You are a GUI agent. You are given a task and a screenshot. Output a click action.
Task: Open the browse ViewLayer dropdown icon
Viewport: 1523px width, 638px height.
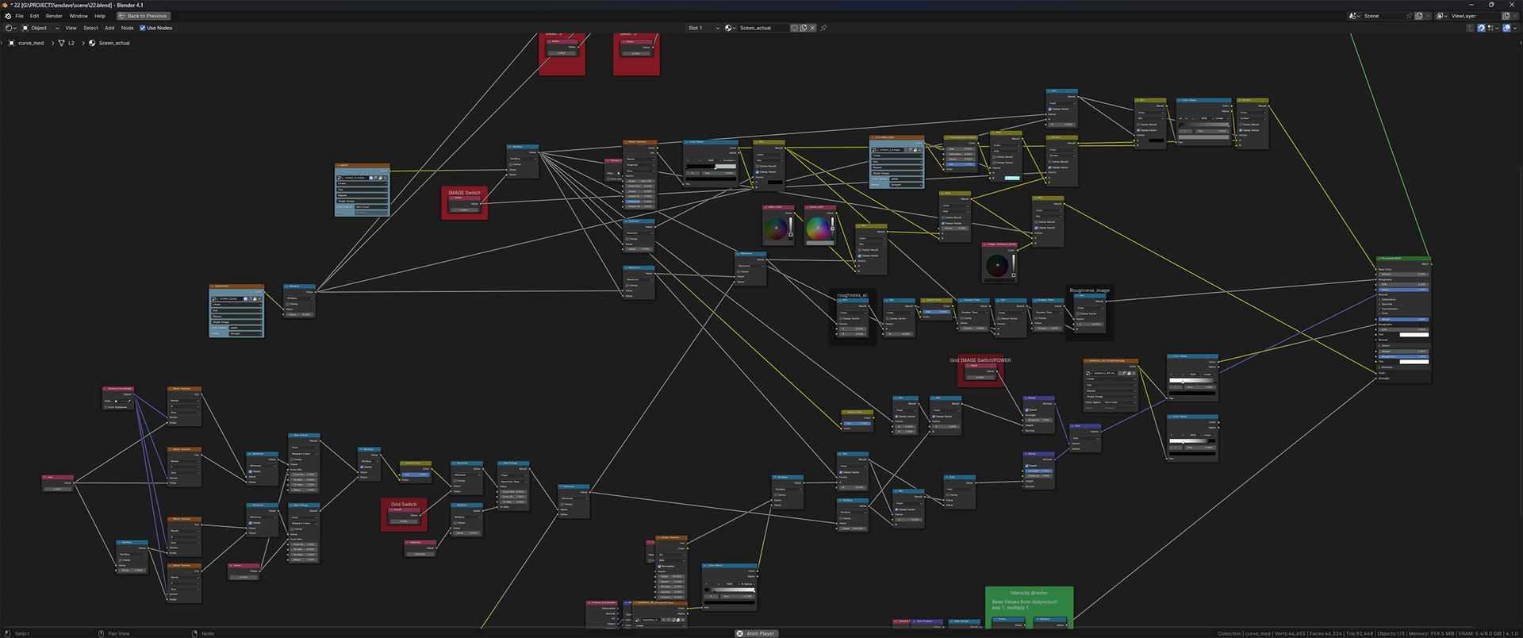click(1442, 16)
